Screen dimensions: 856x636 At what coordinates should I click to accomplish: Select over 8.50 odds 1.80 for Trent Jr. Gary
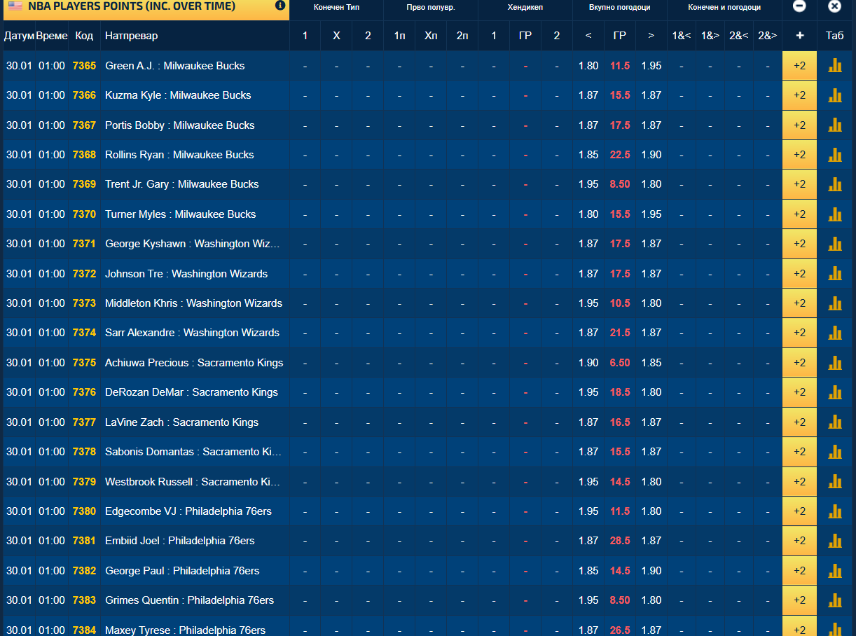pyautogui.click(x=651, y=184)
